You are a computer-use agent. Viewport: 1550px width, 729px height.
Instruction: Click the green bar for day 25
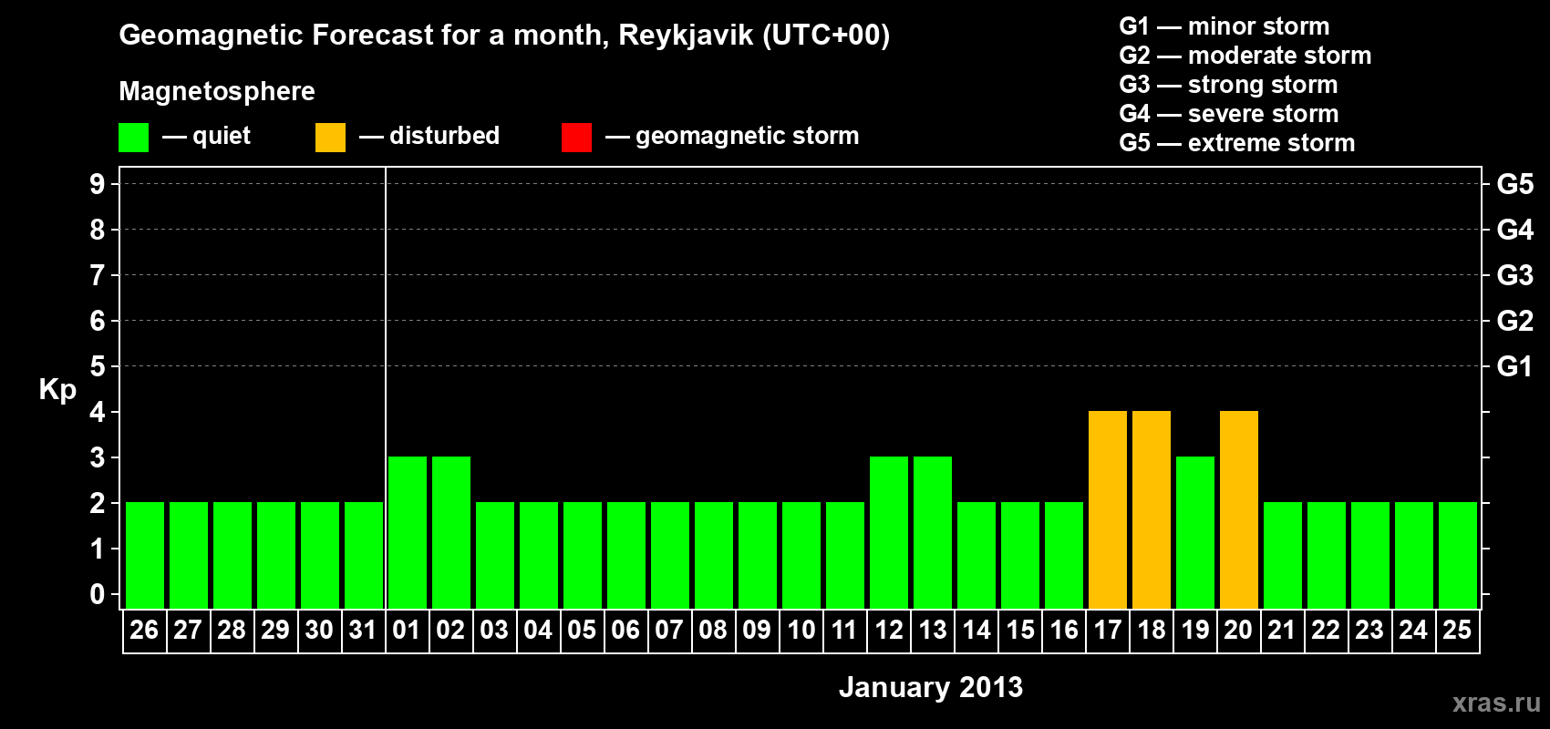(1458, 555)
